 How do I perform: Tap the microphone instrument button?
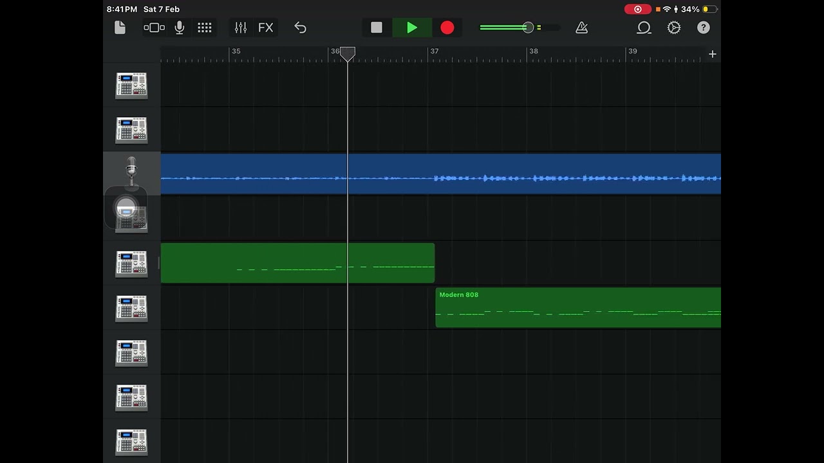180,28
